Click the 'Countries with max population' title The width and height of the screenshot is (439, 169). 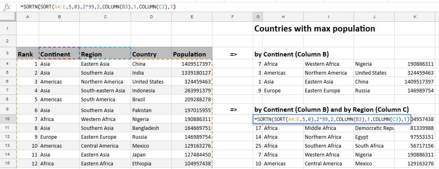315,28
